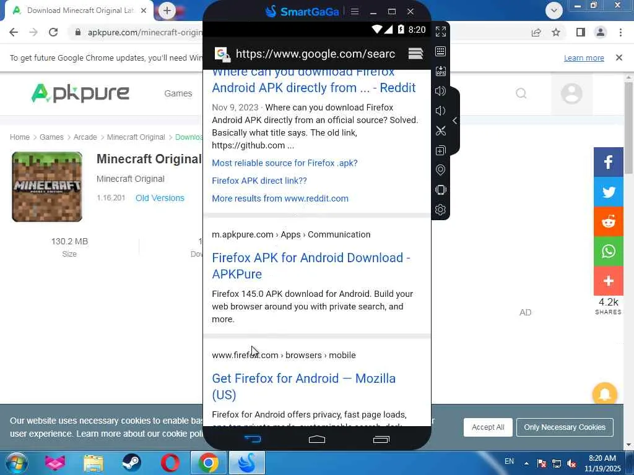This screenshot has height=475, width=634.
Task: Open SmartGaGa keyboard mapping icon
Action: point(440,51)
